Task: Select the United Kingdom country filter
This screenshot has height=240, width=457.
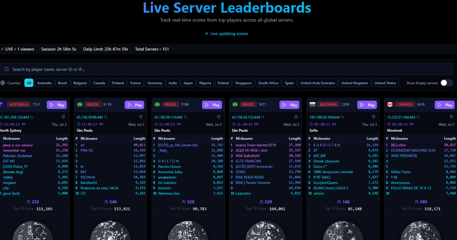Action: [355, 83]
